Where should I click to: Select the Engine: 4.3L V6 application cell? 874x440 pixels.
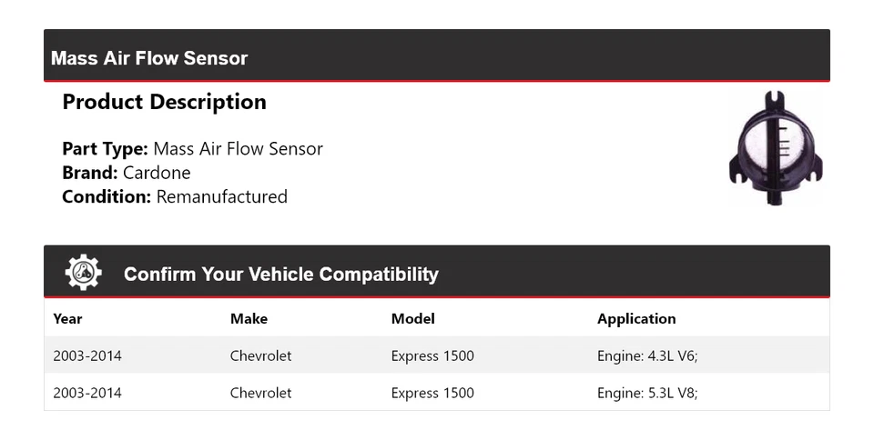(646, 355)
